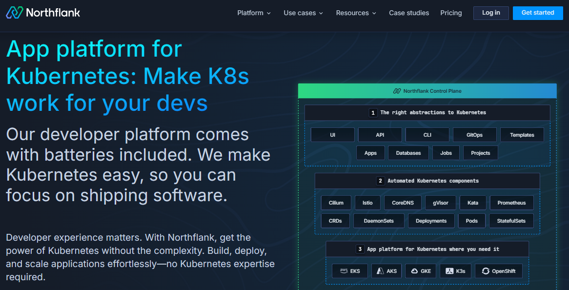The width and height of the screenshot is (569, 290).
Task: Click the Get started button
Action: [538, 13]
